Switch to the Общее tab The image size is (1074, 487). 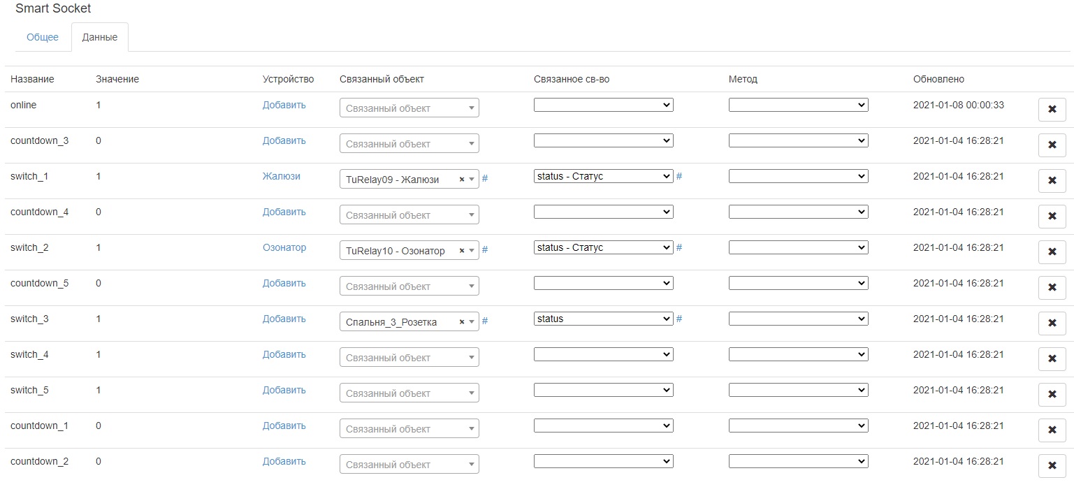coord(43,37)
